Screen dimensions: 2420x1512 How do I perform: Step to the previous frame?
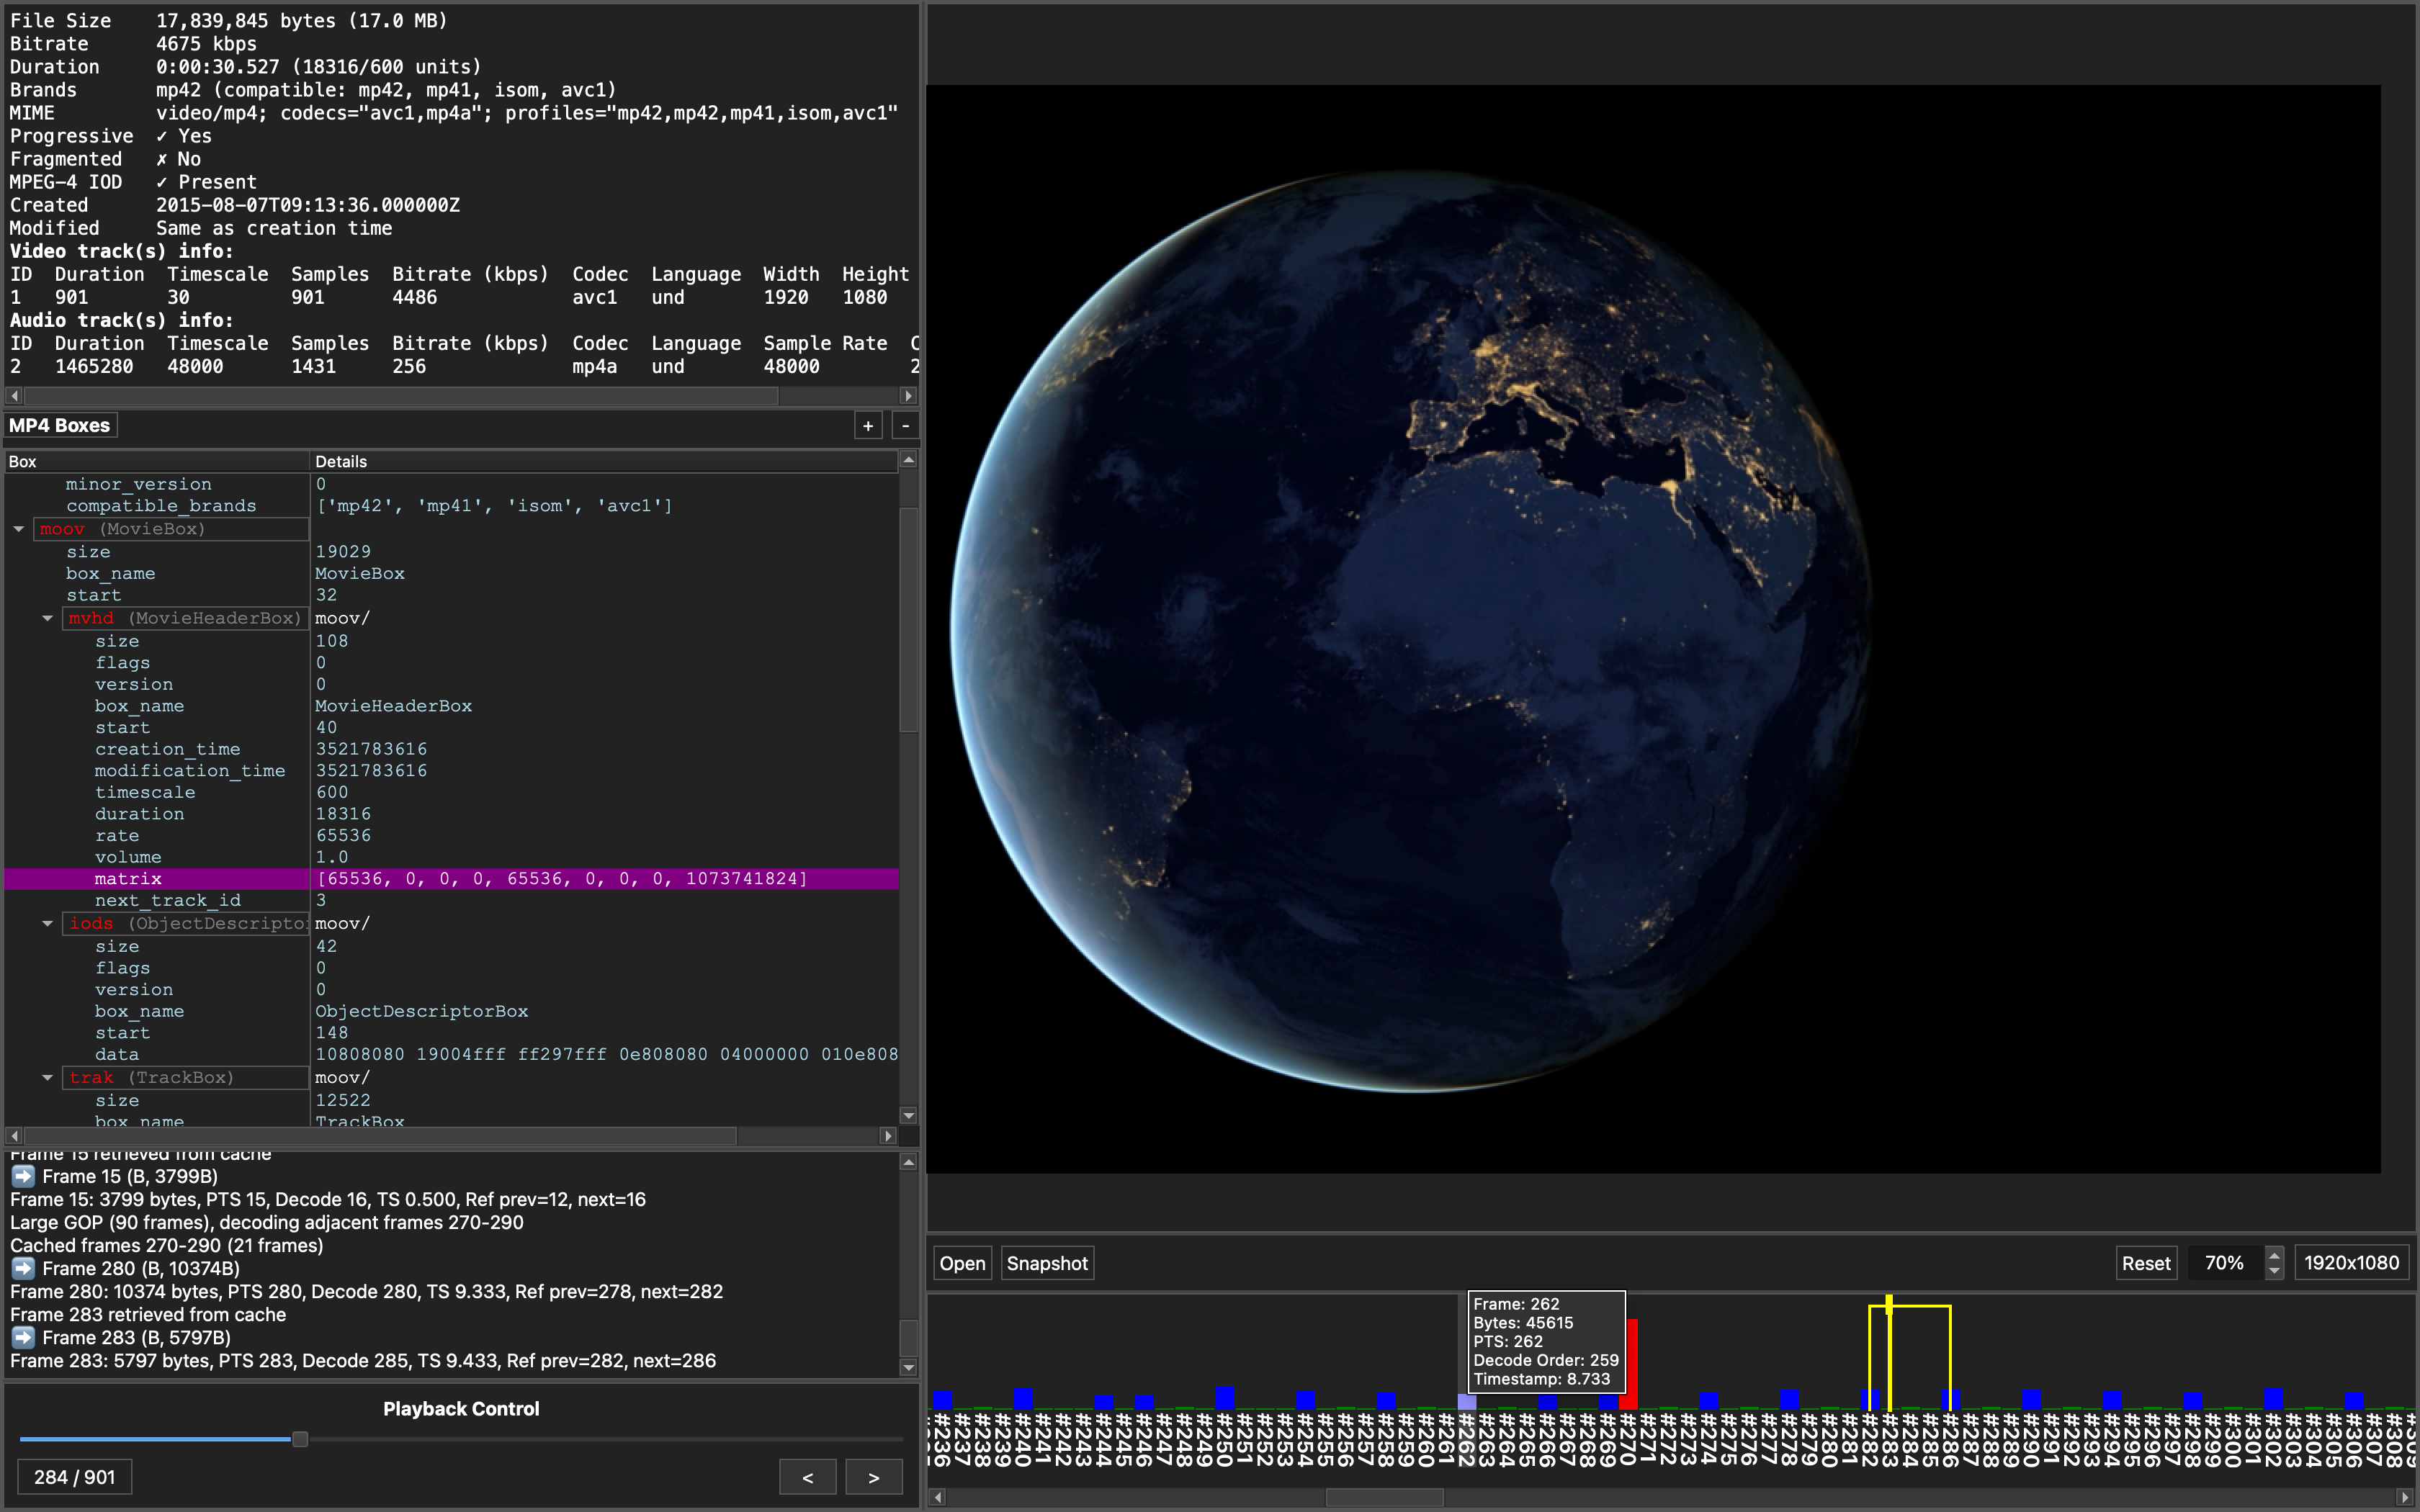point(807,1477)
